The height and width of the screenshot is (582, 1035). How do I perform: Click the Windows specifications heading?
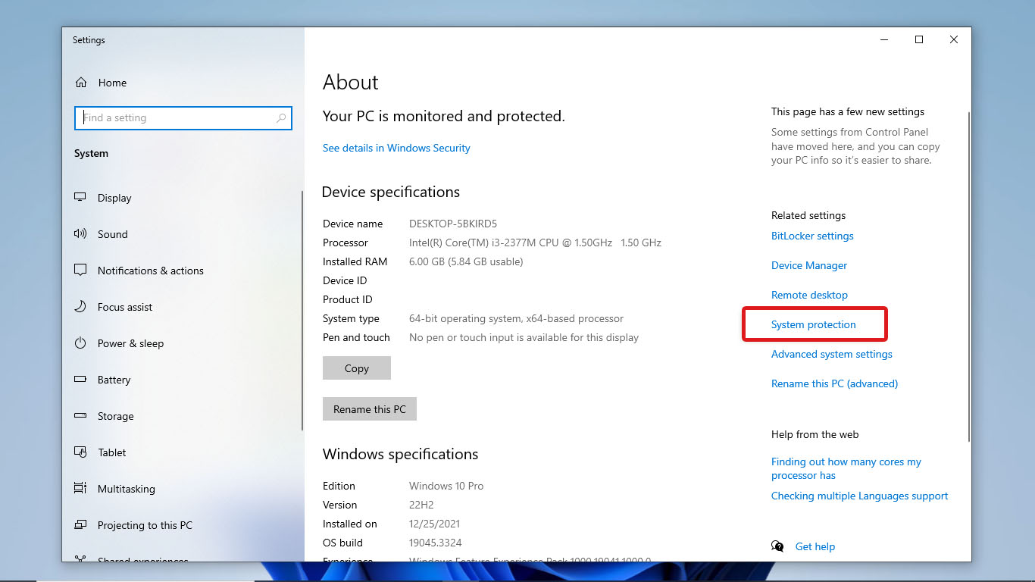point(400,454)
